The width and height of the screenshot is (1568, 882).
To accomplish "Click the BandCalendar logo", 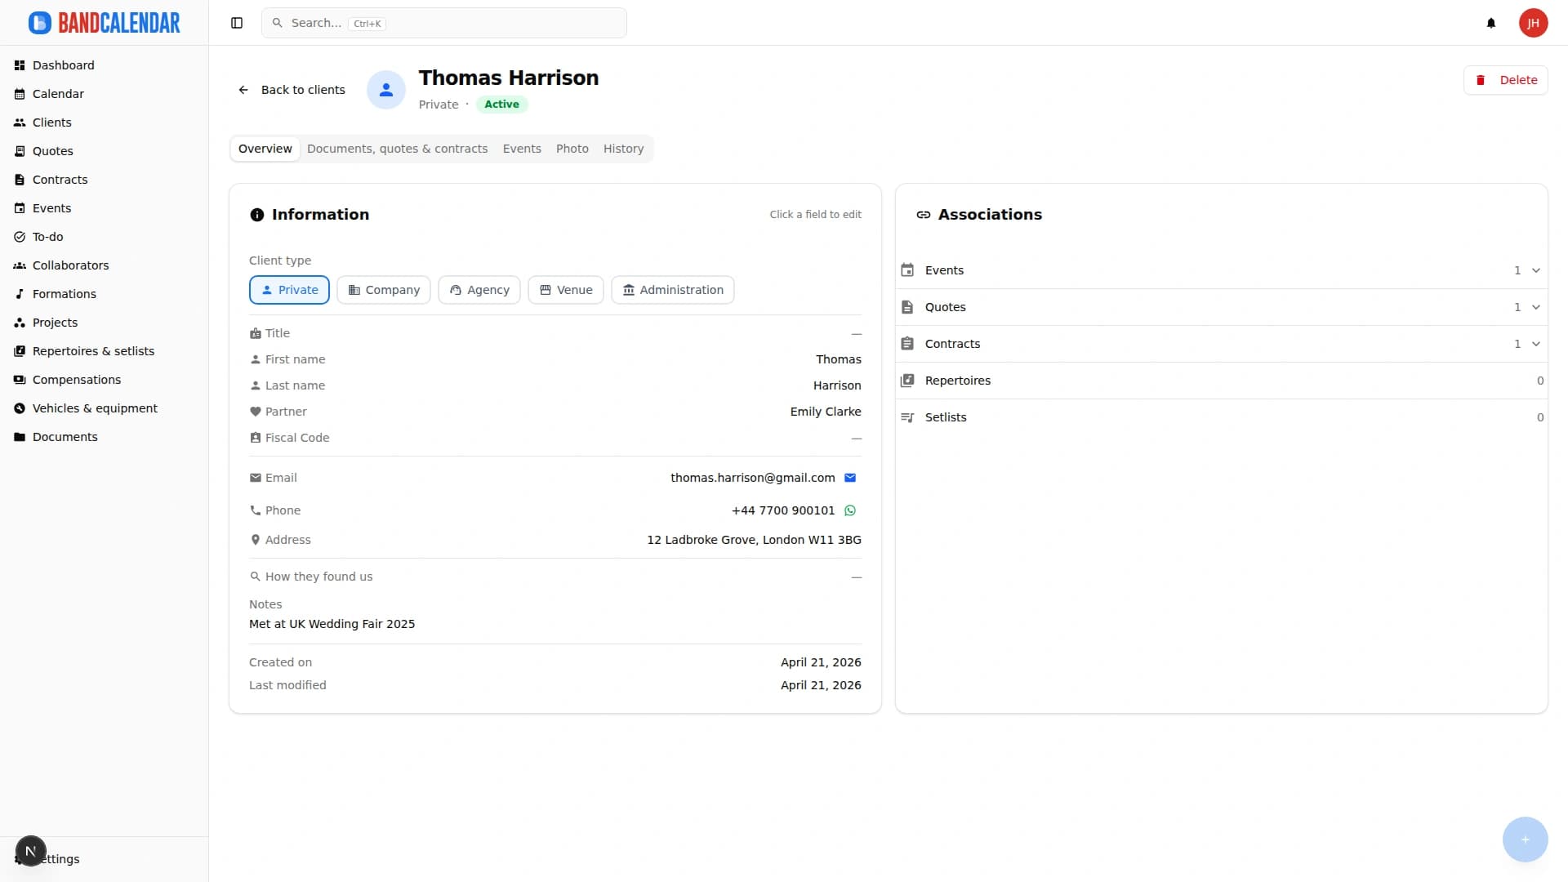I will pyautogui.click(x=105, y=23).
